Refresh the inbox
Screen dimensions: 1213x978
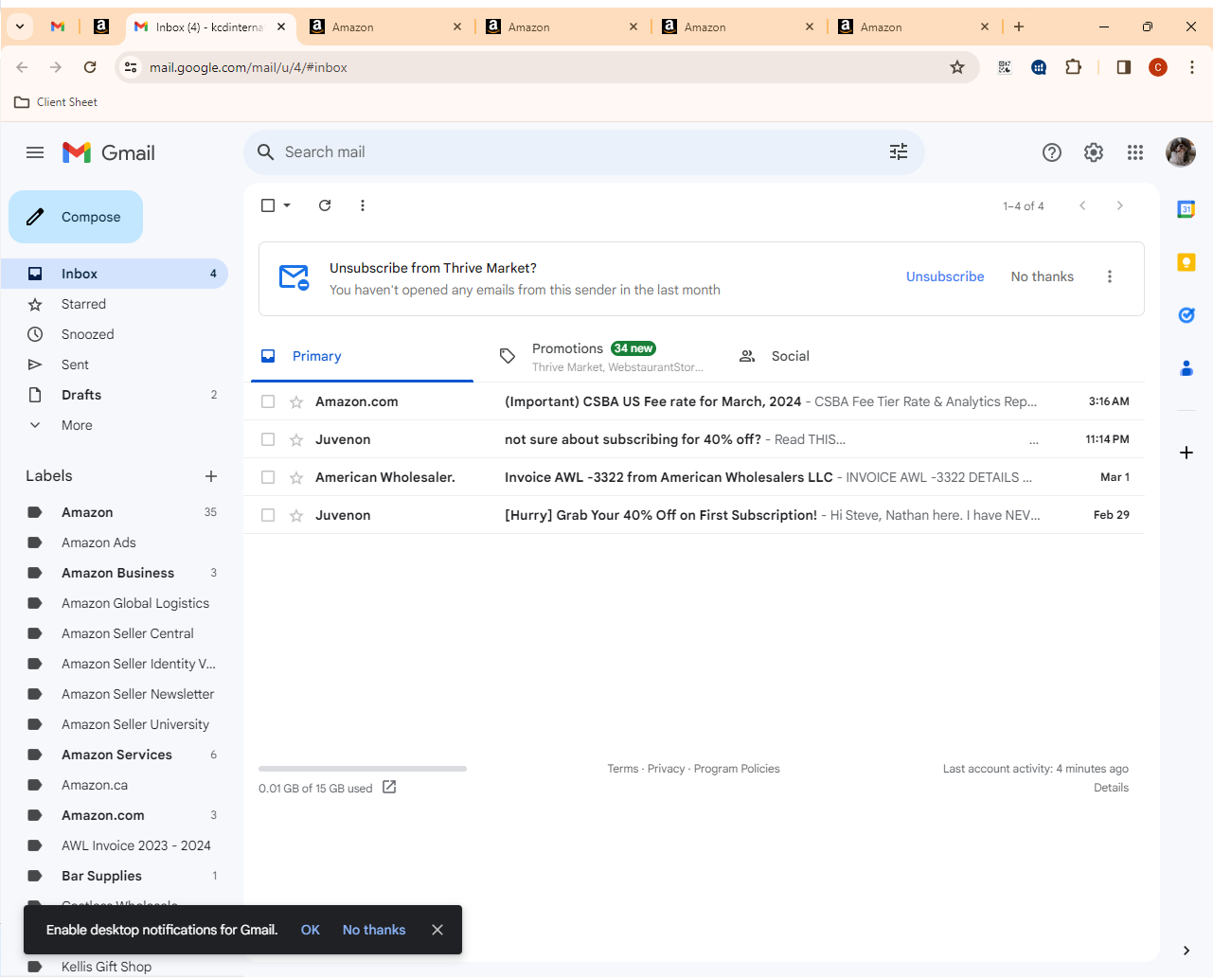(x=325, y=205)
